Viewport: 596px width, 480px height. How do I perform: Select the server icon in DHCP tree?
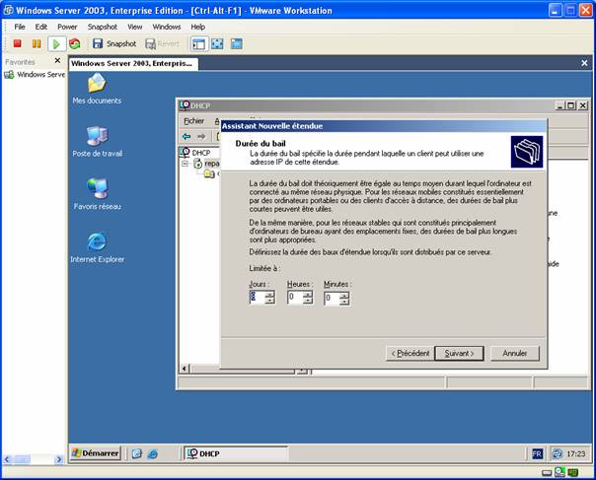click(198, 164)
